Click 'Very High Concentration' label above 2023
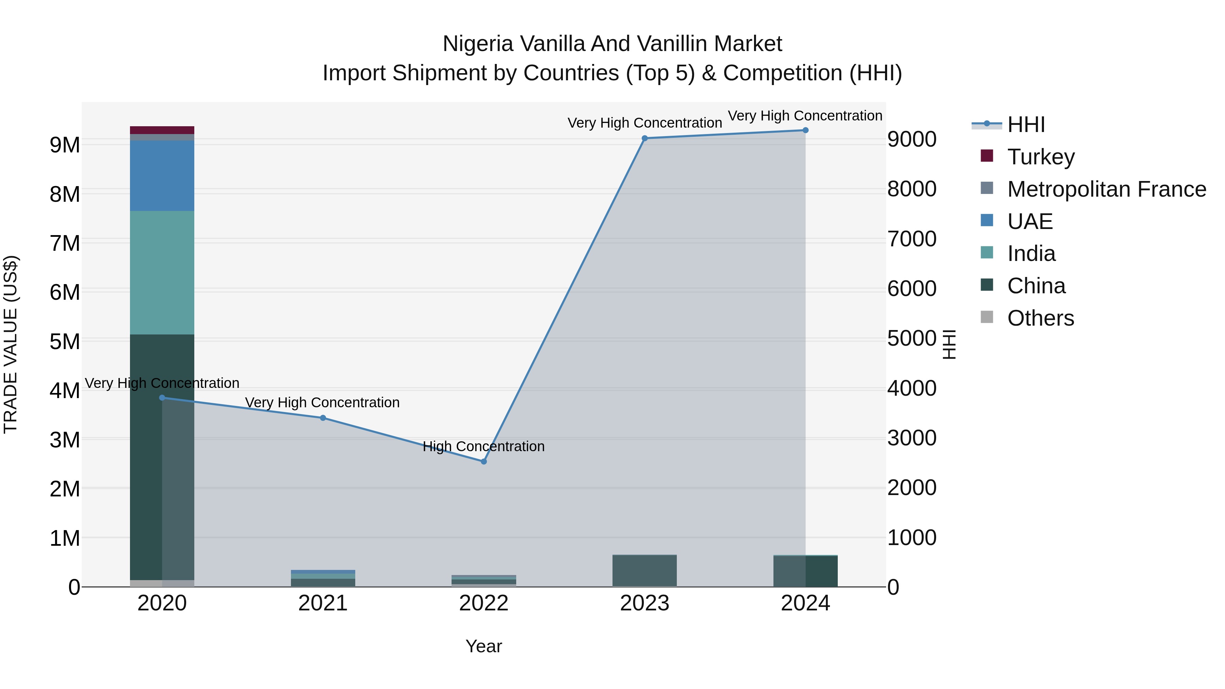 645,123
